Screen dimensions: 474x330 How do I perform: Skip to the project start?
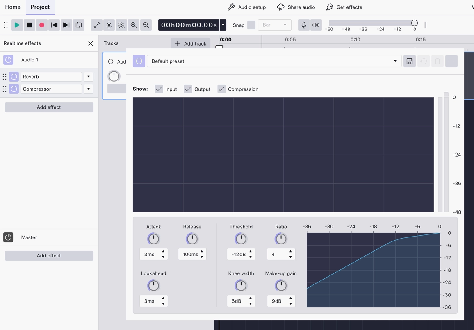54,25
